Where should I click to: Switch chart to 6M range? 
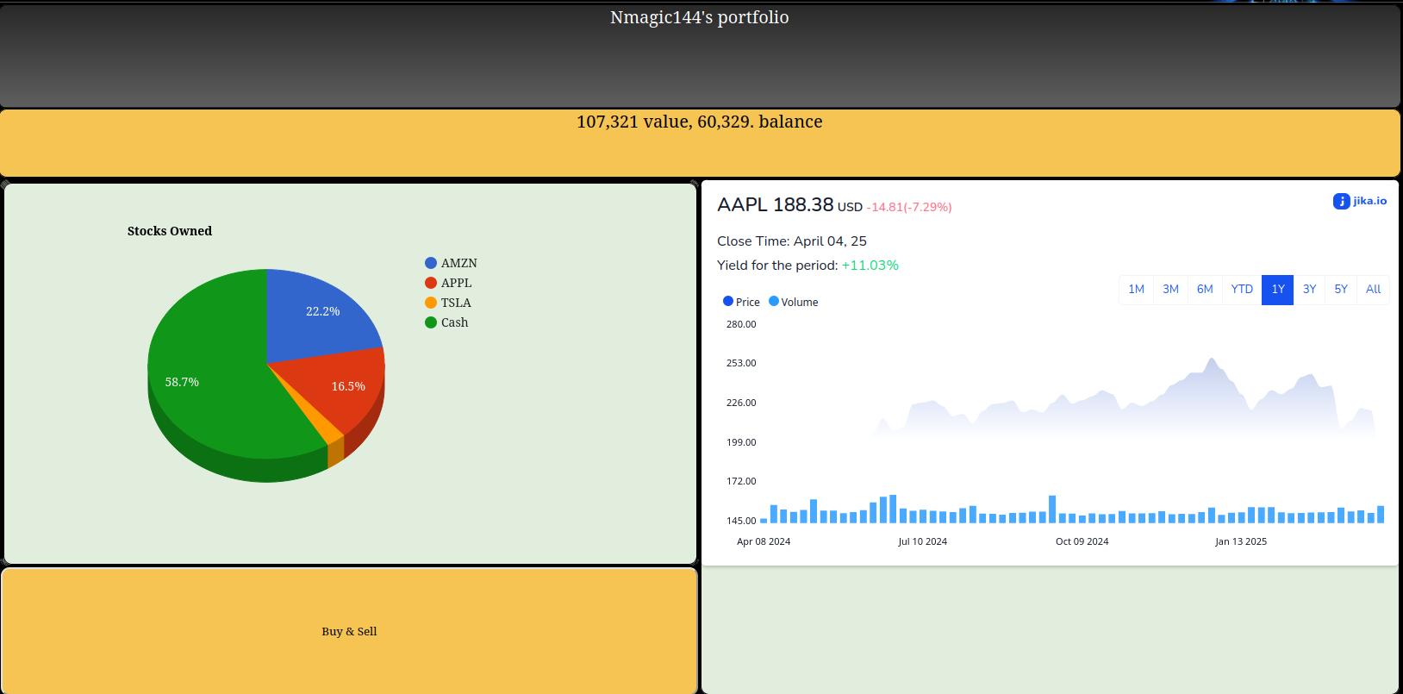[1205, 290]
